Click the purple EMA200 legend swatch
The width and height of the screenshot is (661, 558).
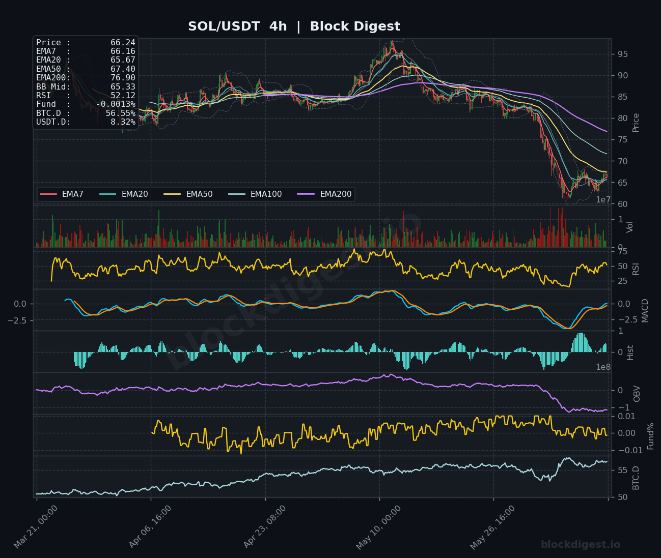pos(307,194)
